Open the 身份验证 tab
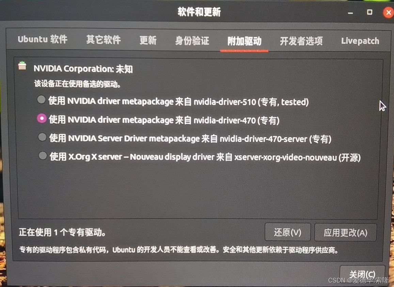Viewport: 394px width, 287px height. click(x=192, y=41)
